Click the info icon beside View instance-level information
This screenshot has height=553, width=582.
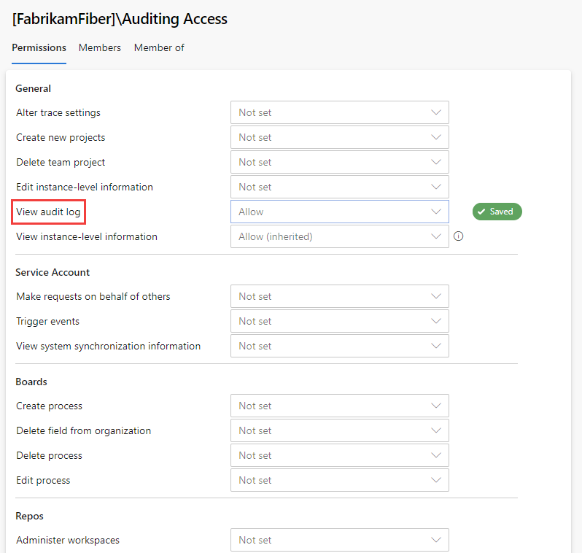click(459, 236)
